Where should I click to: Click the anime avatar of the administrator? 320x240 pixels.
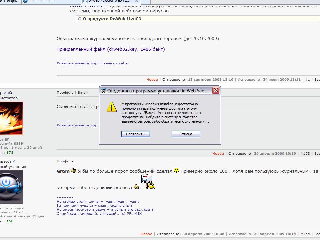[x=11, y=118]
